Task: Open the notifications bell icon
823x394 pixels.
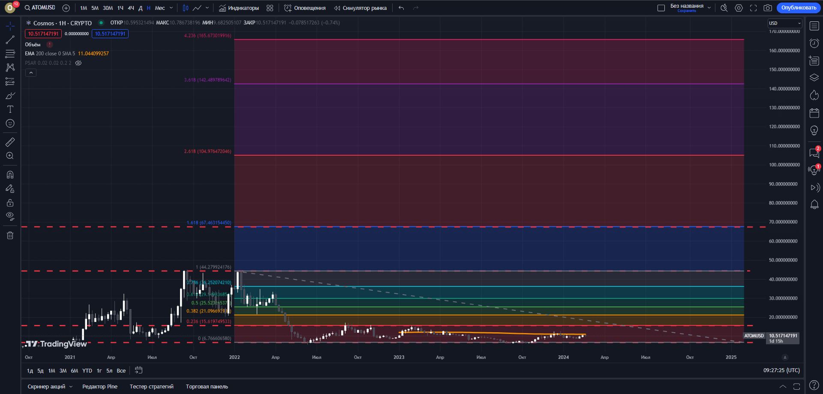Action: click(814, 205)
